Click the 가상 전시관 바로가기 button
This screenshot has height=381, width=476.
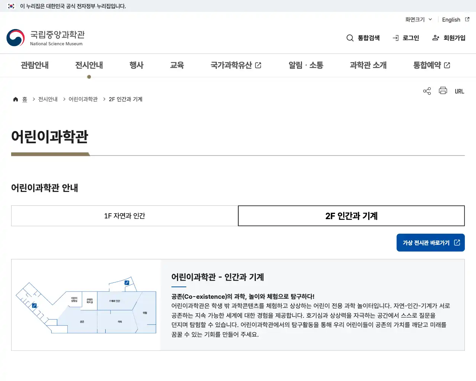point(430,242)
